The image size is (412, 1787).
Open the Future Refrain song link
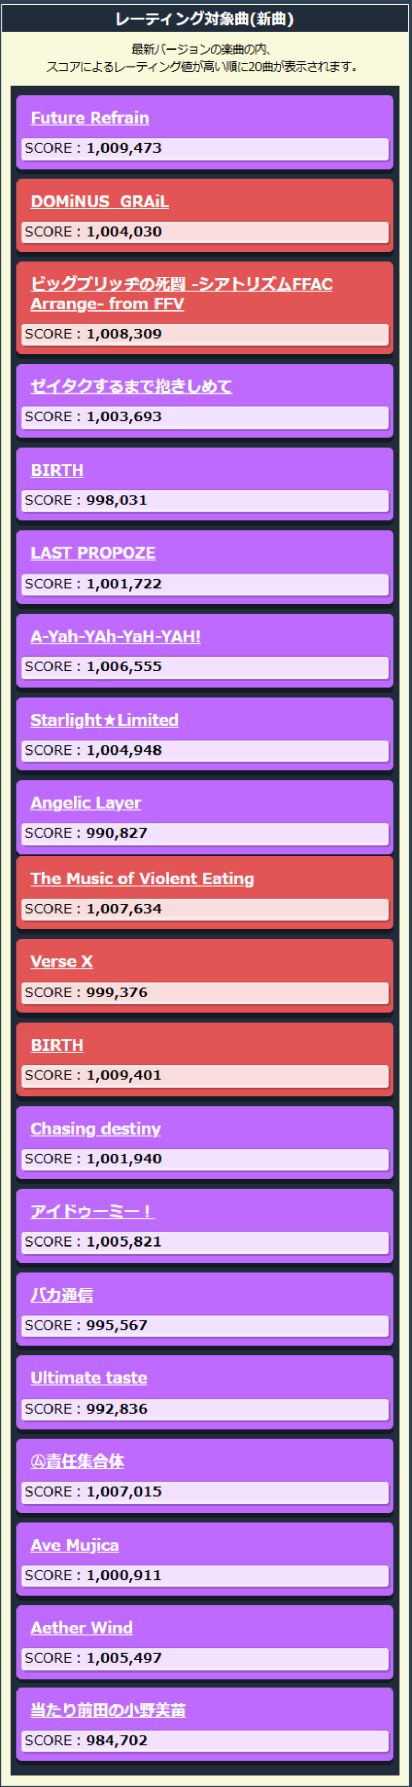click(89, 118)
